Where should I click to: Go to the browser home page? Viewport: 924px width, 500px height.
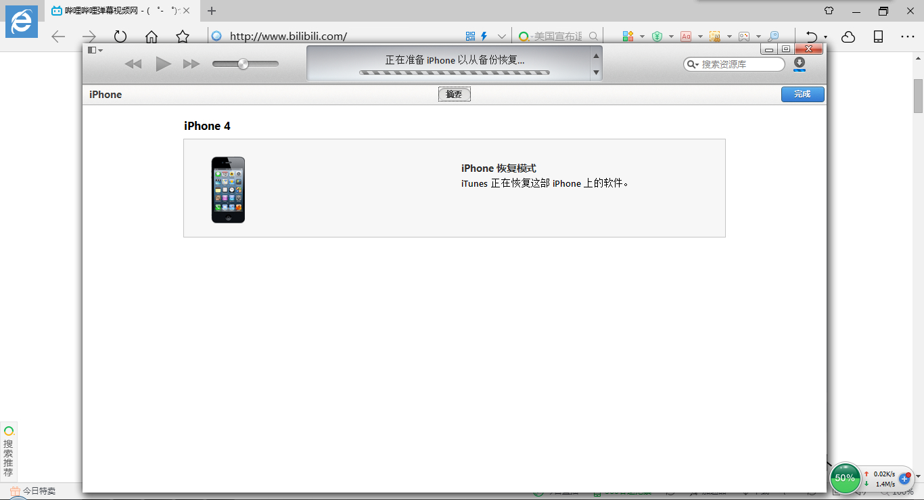point(152,37)
